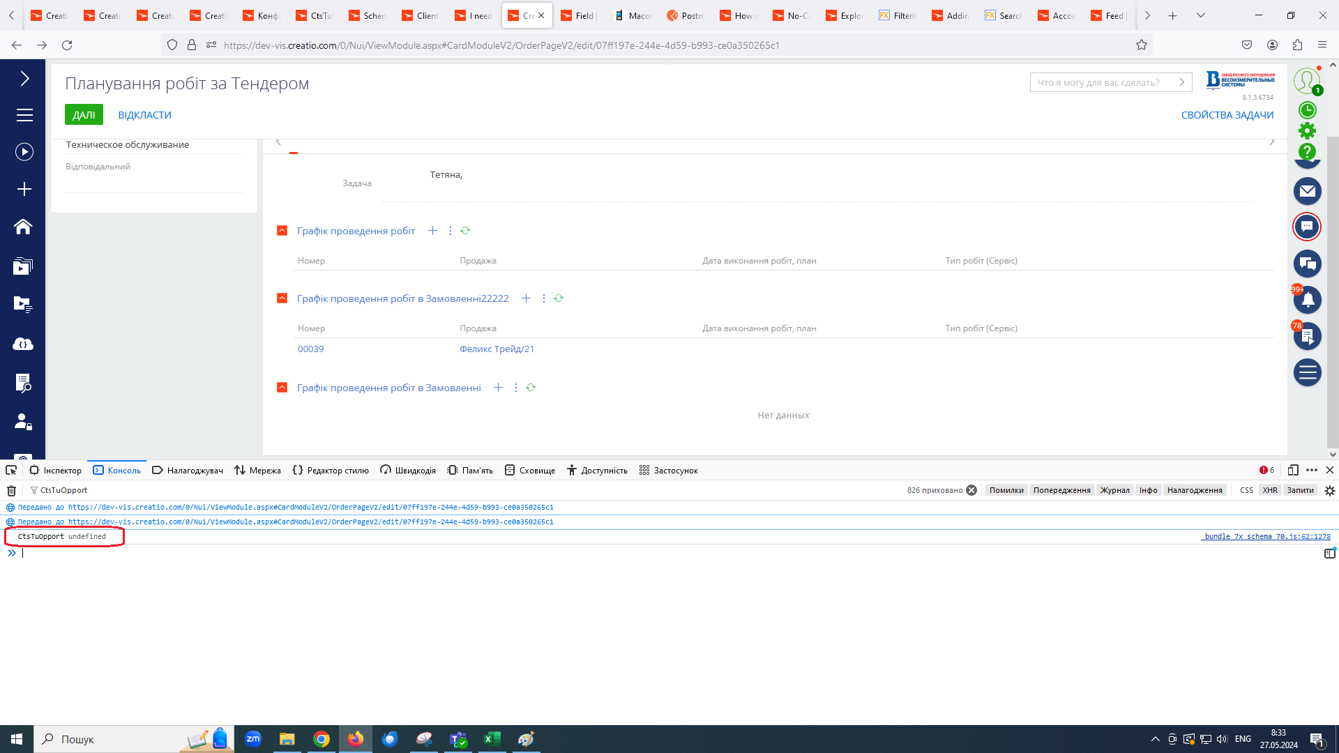The width and height of the screenshot is (1339, 753).
Task: Click the green ДАЛІ button
Action: (84, 115)
